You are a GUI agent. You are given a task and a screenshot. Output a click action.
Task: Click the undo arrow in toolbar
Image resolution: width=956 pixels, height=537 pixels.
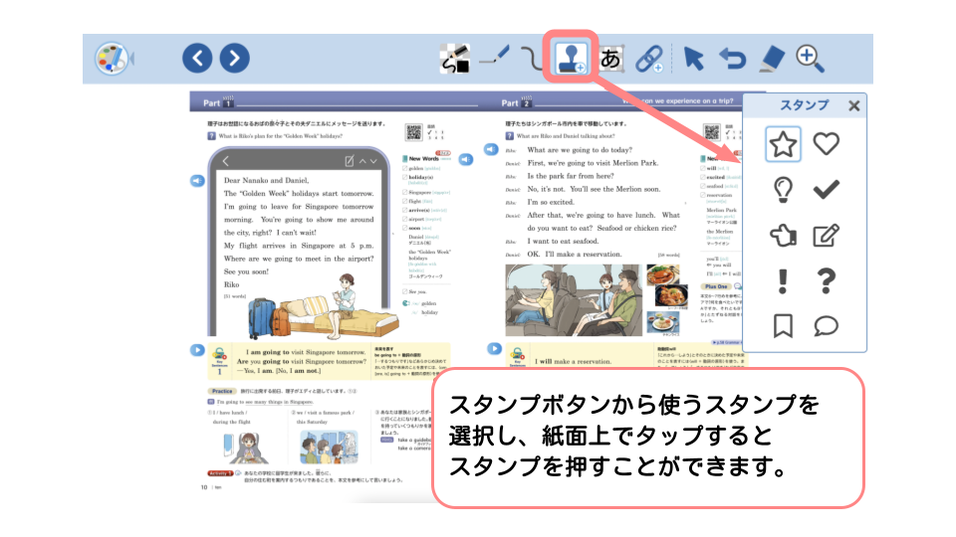coord(733,59)
